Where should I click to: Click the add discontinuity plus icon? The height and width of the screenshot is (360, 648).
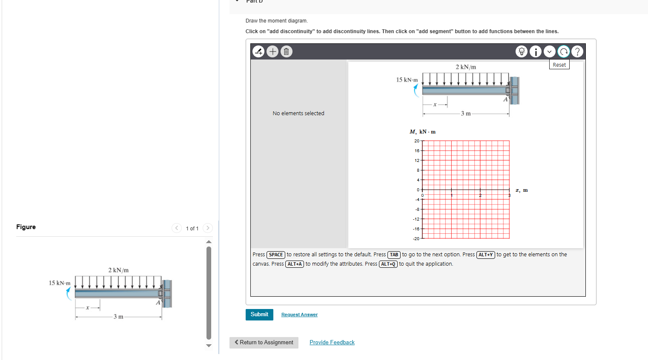272,51
